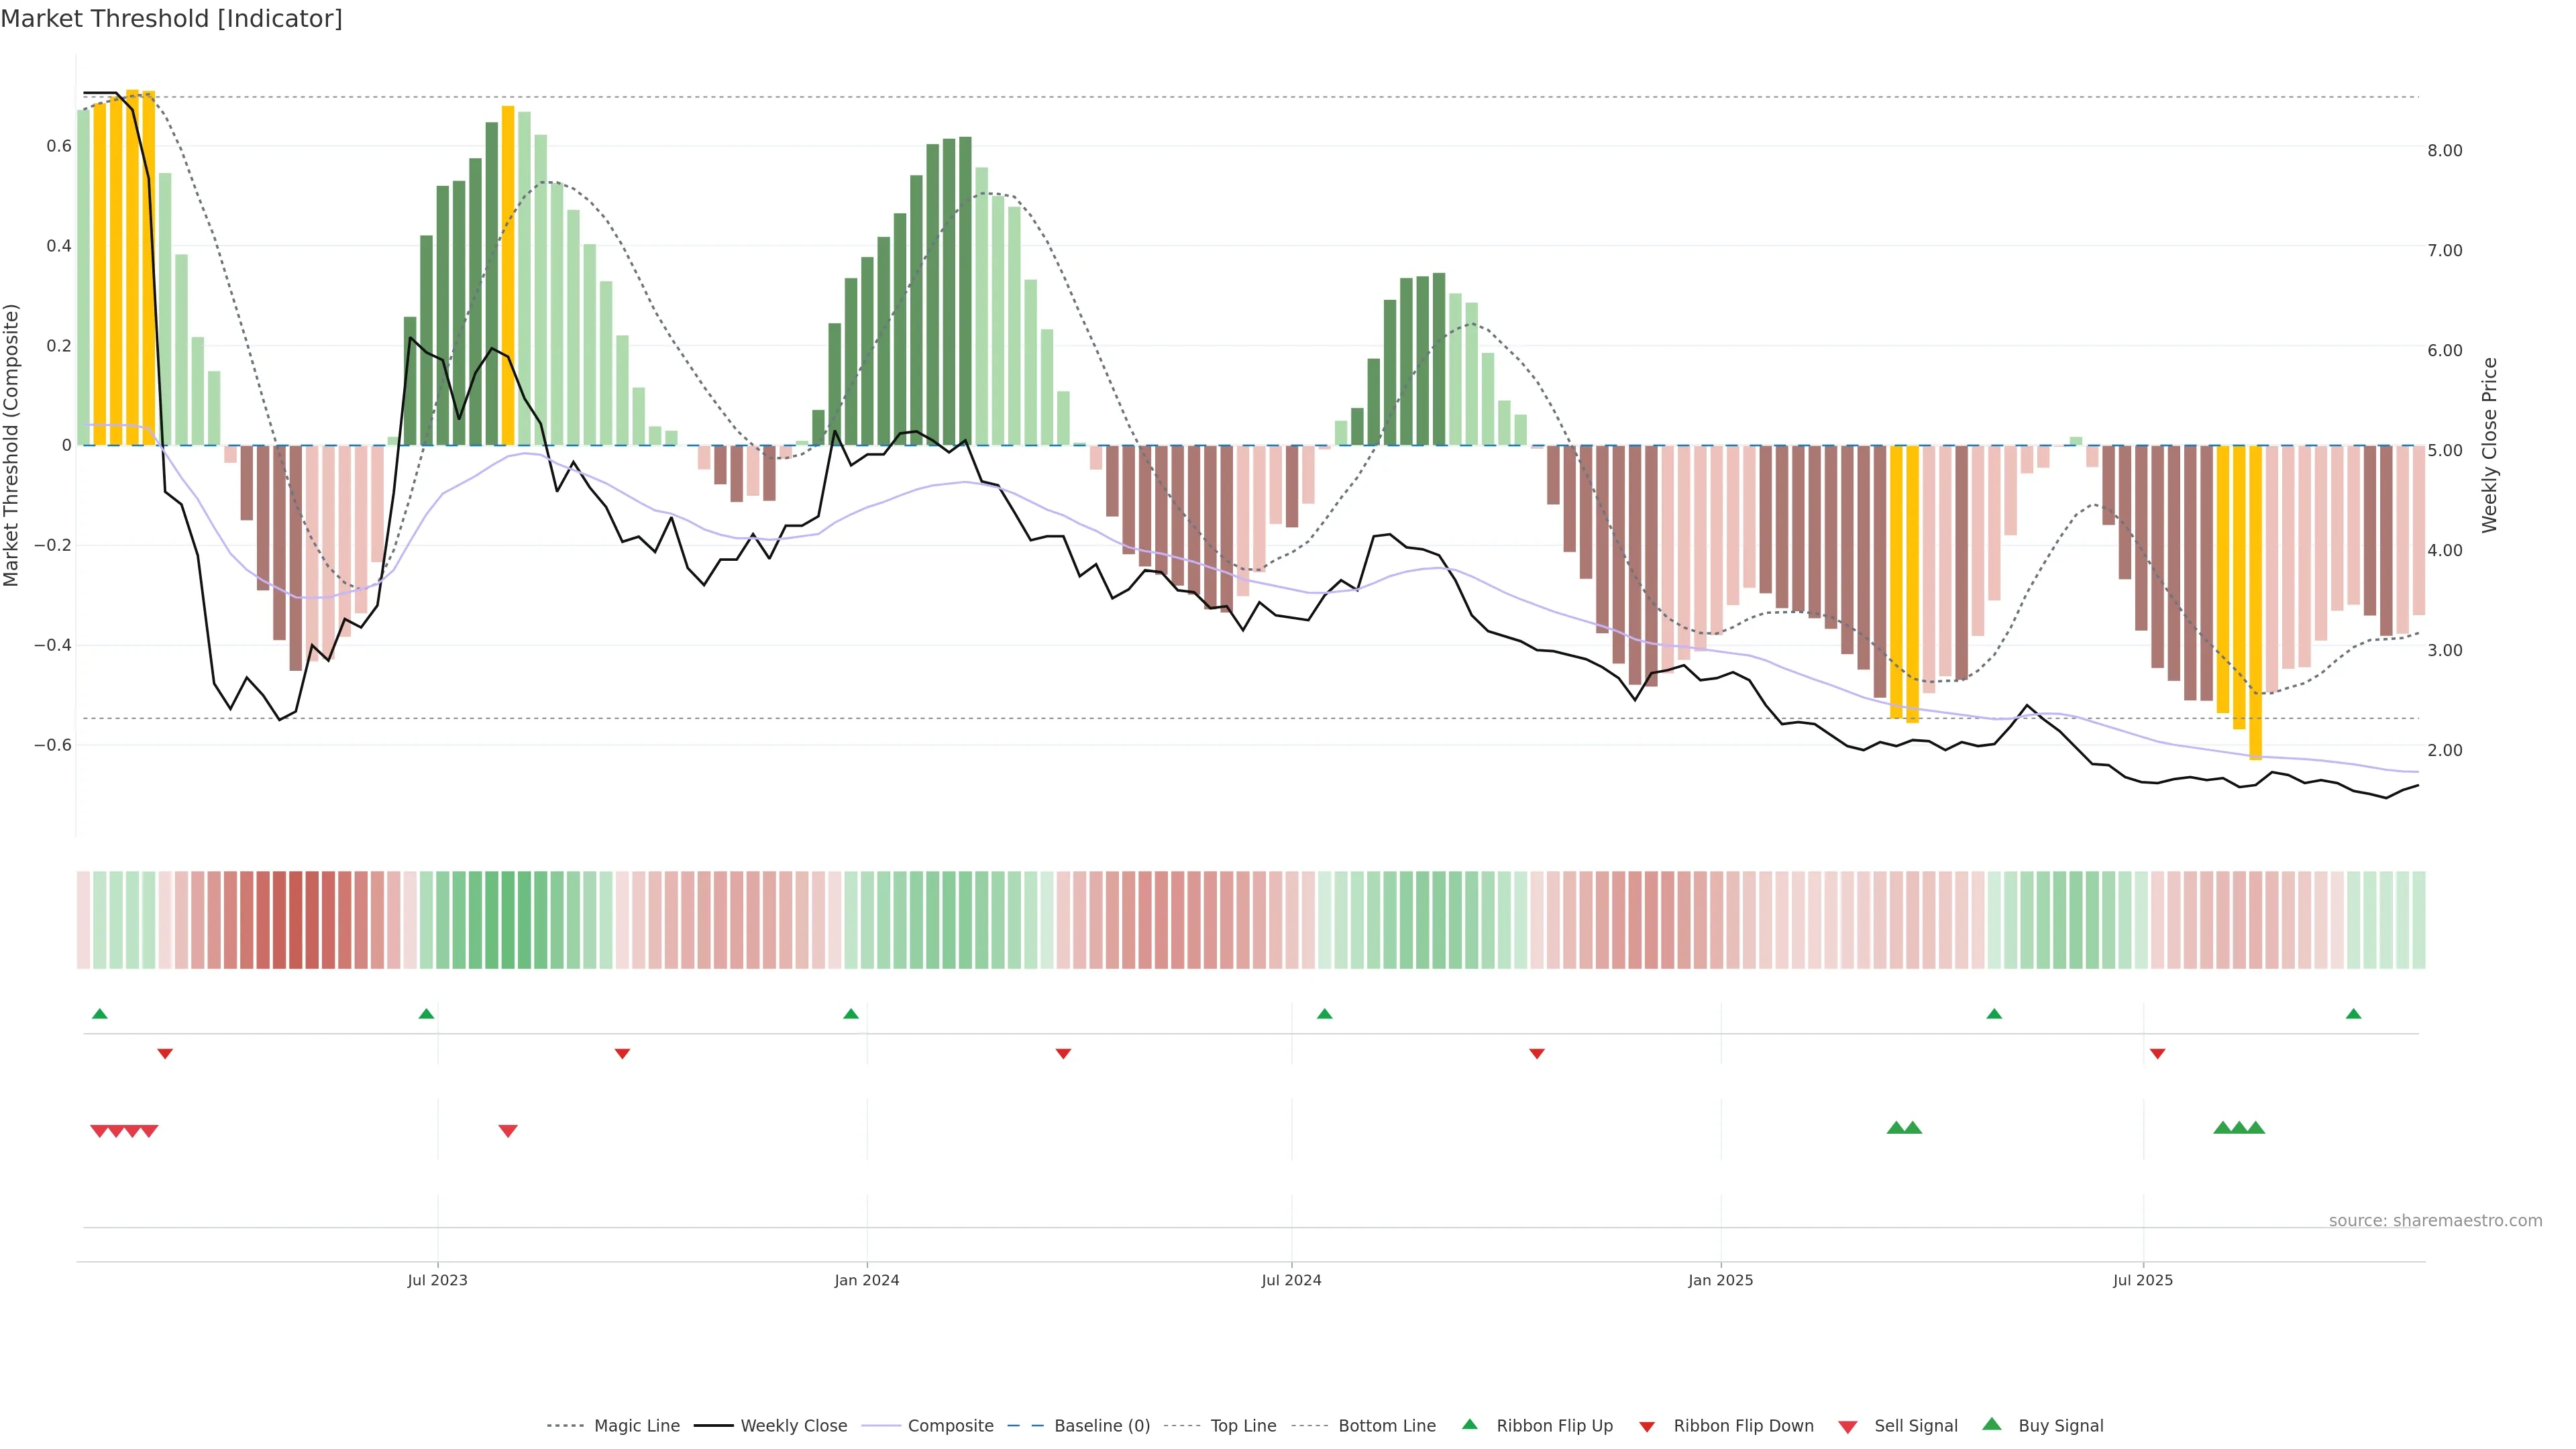Click the first green flip-up triangle

click(99, 1014)
